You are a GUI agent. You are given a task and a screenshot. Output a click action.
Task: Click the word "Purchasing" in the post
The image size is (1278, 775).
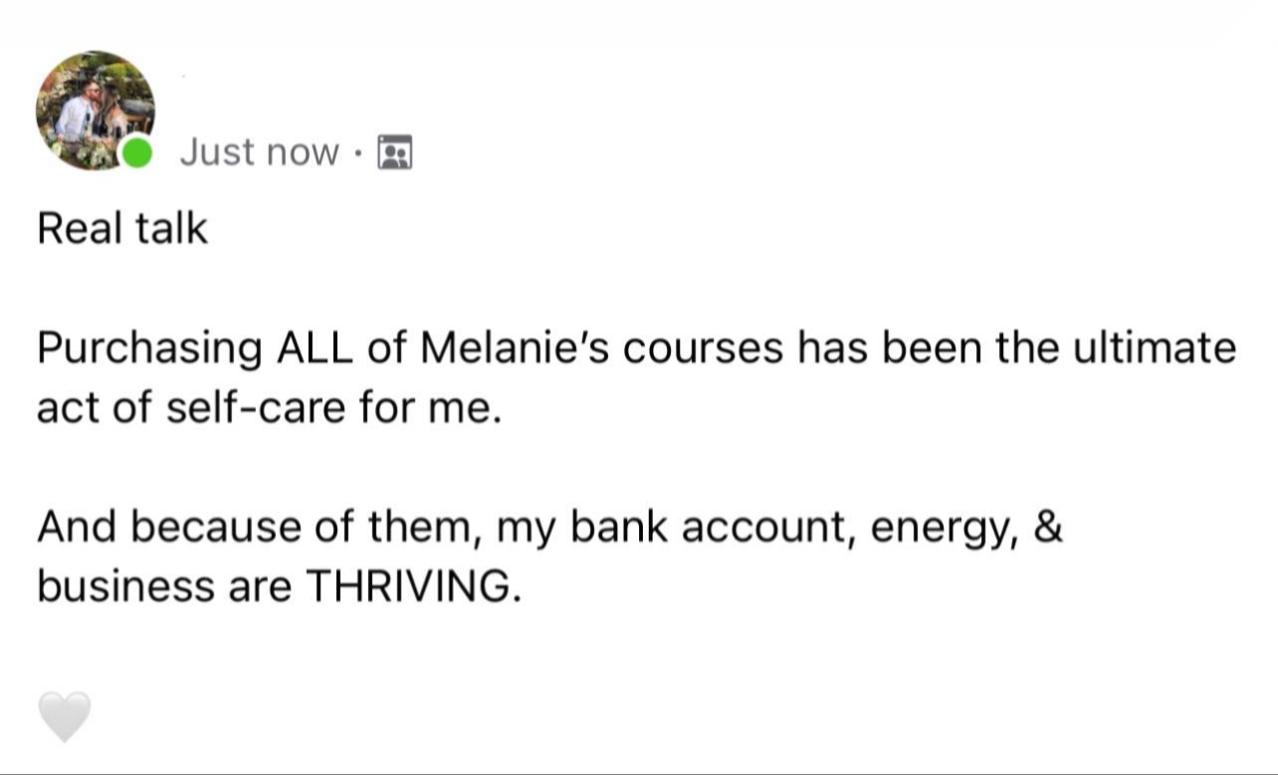coord(149,349)
